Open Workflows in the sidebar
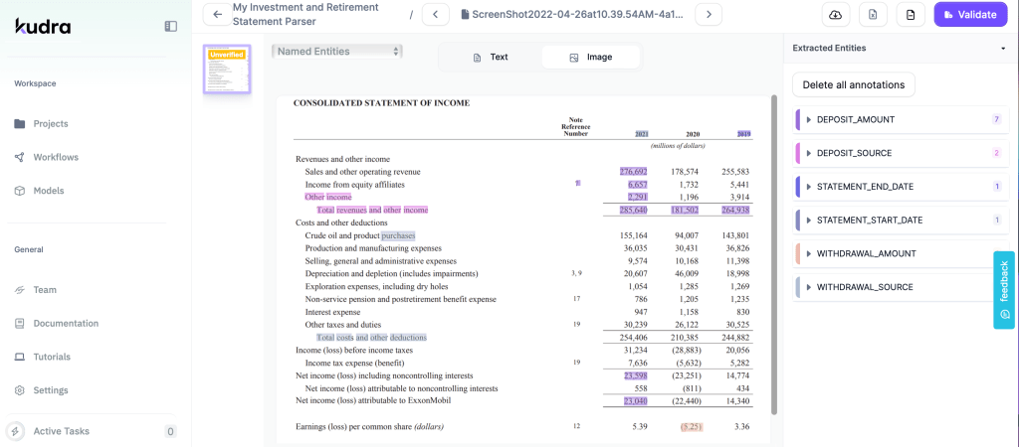Viewport: 1019px width, 447px height. coord(55,157)
